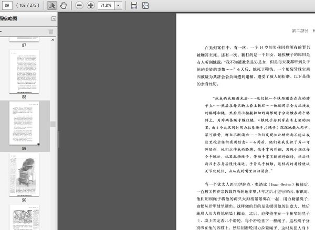This screenshot has width=315, height=230.
Task: Click the navigation pane resize grip
Action: pyautogui.click(x=59, y=139)
